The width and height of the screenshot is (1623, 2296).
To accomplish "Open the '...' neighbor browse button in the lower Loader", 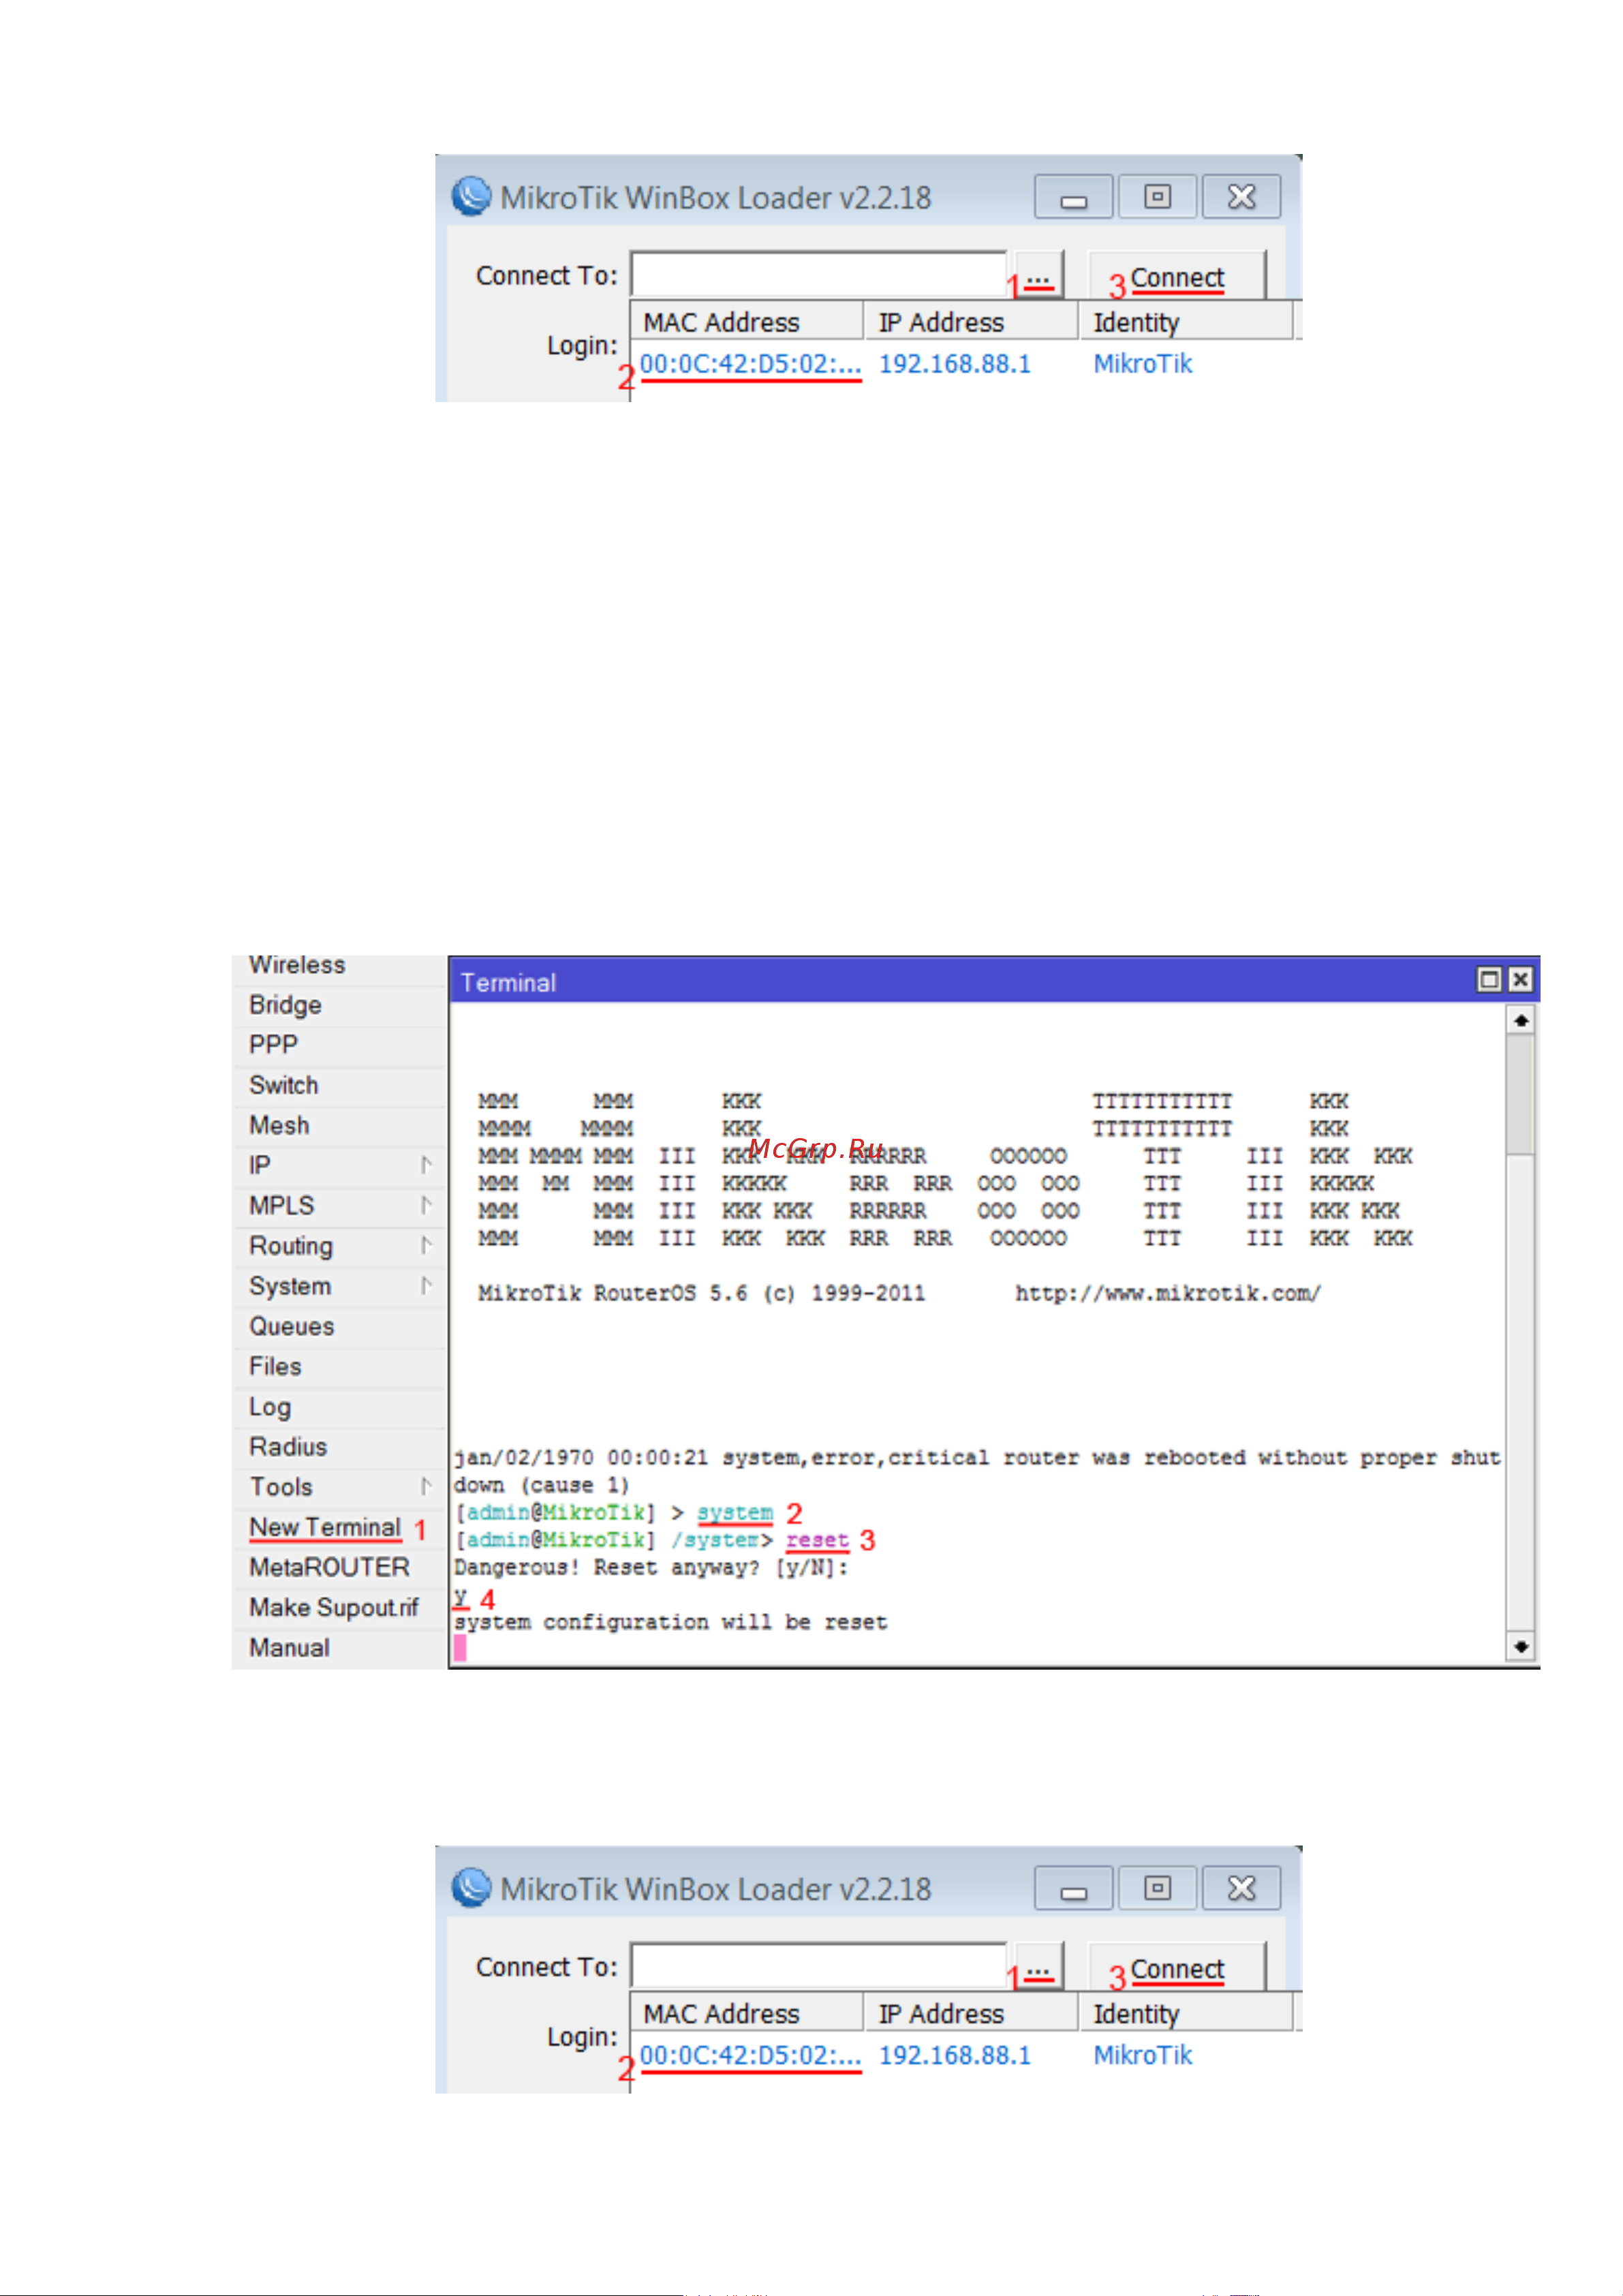I will click(x=1039, y=1967).
